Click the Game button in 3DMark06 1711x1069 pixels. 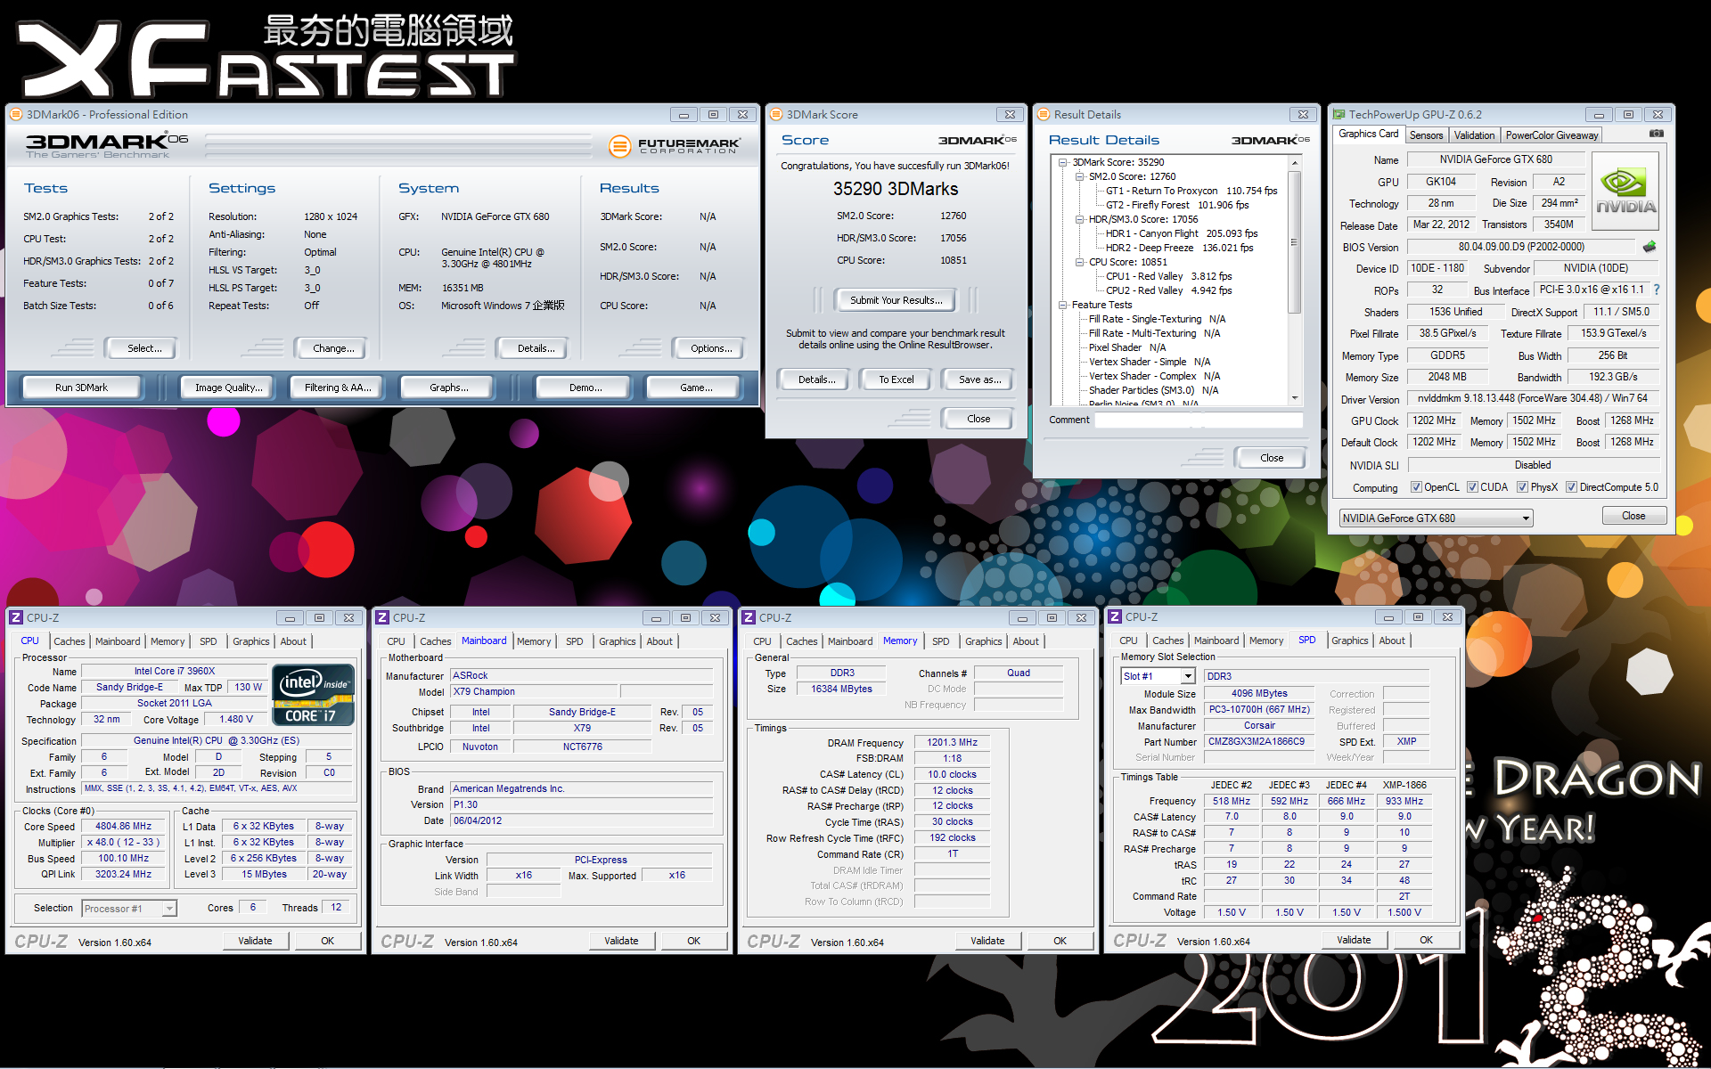coord(695,388)
